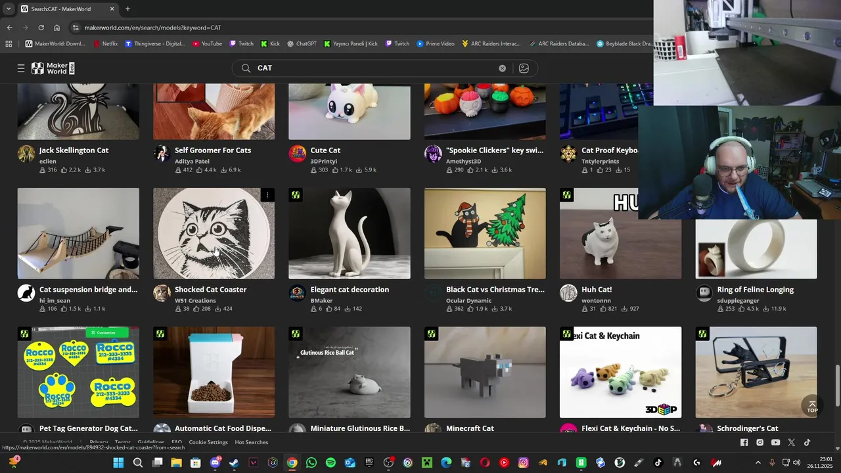Open MakerWorld Instagram icon in footer
The height and width of the screenshot is (473, 841).
pyautogui.click(x=760, y=443)
